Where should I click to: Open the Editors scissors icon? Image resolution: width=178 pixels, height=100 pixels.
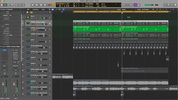pos(23,5)
